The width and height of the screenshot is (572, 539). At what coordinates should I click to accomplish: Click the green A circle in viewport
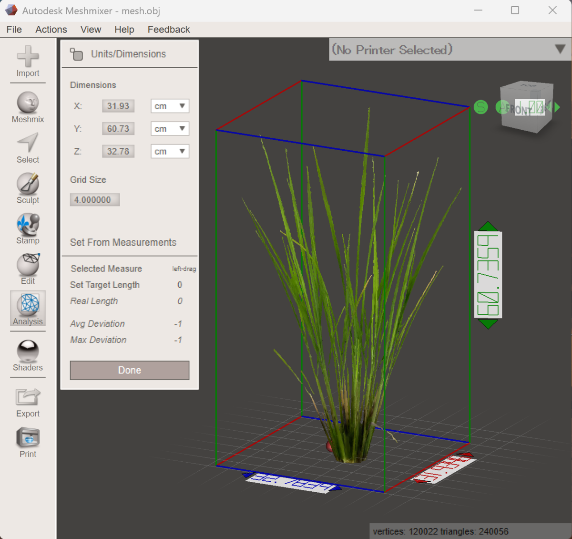tap(502, 107)
